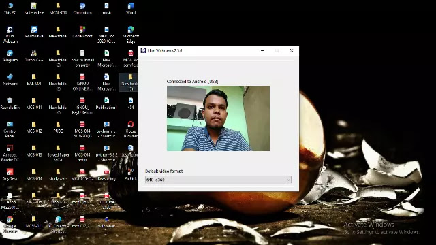Click the Iriun Webcam title bar icon
This screenshot has width=436, height=245.
(x=143, y=50)
